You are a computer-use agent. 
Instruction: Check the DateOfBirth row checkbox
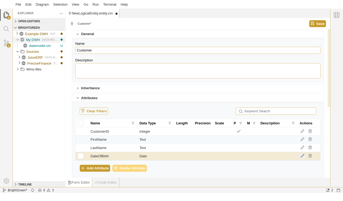tap(81, 156)
